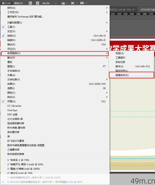Screen dimensions: 155x185
Task: Expand the 对象和版面(J) submenu
Action: tap(55, 22)
